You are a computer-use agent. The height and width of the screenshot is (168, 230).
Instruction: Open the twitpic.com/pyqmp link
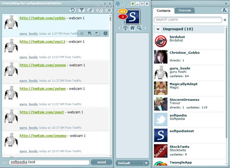[43, 136]
